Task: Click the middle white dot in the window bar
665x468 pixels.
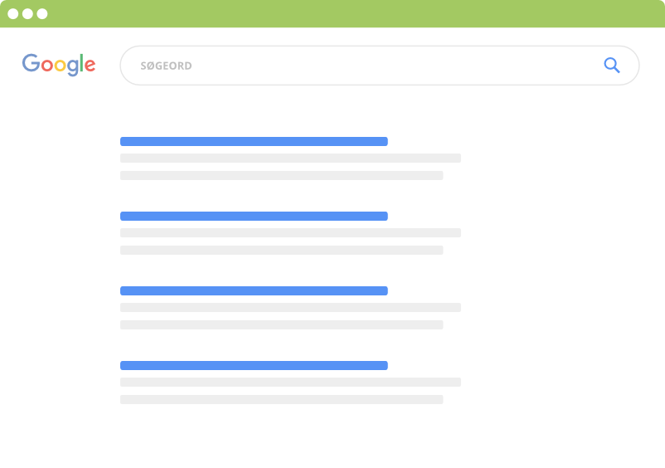Action: click(x=27, y=14)
